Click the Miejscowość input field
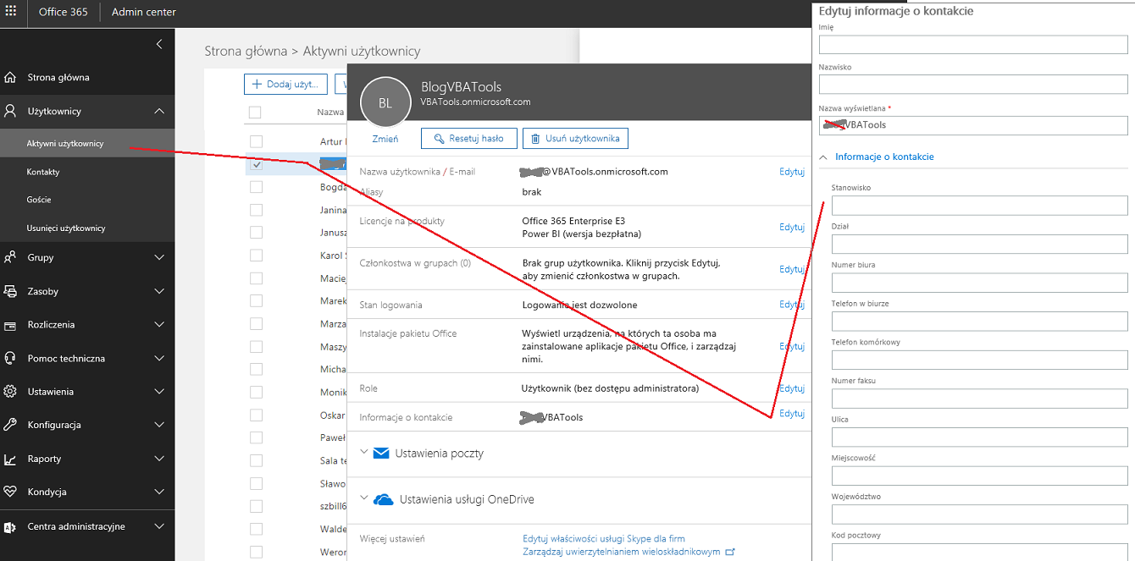 tap(979, 476)
